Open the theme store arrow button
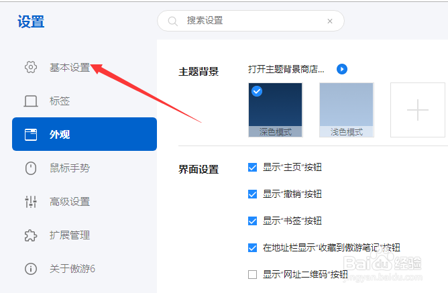Viewport: 448px width, 293px height. point(342,69)
